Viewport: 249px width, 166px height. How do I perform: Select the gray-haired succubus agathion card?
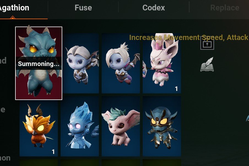click(x=80, y=63)
